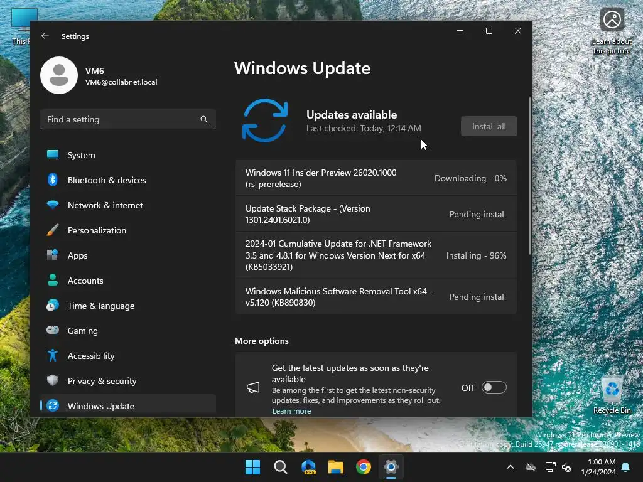Click the megaphone icon beside latest updates option

click(x=253, y=387)
